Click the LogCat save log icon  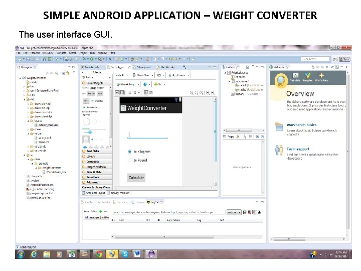tap(245, 212)
